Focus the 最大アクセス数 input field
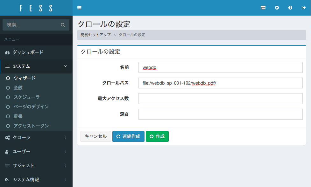The width and height of the screenshot is (311, 187). (x=220, y=99)
